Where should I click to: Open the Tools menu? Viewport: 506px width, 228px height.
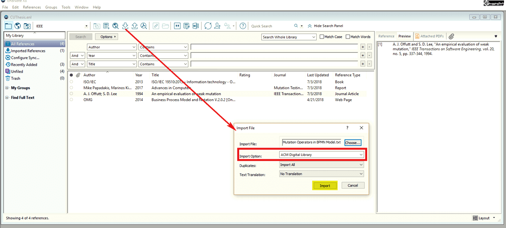click(66, 7)
